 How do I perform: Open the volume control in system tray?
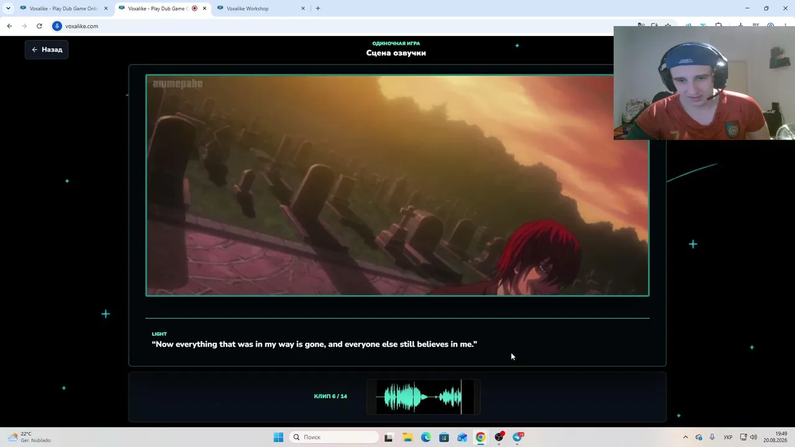coord(753,437)
